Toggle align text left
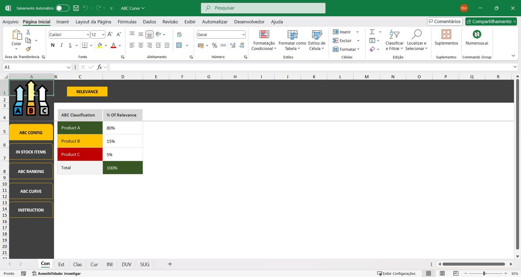The height and width of the screenshot is (277, 521). pyautogui.click(x=132, y=45)
